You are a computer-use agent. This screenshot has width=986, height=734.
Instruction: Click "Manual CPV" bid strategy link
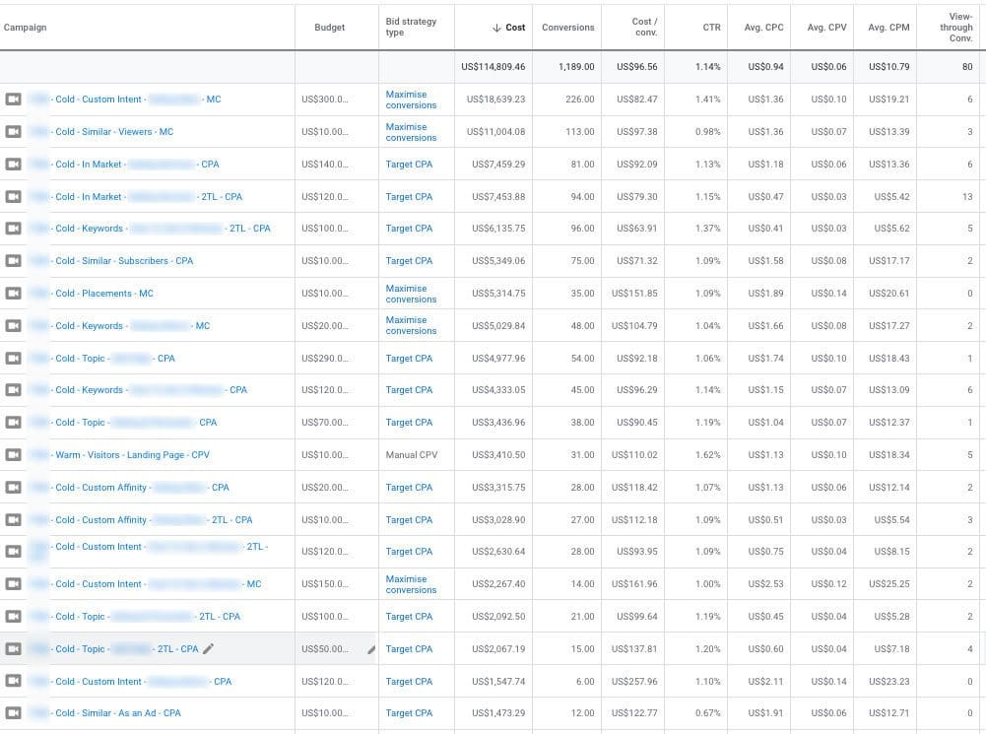click(x=413, y=454)
